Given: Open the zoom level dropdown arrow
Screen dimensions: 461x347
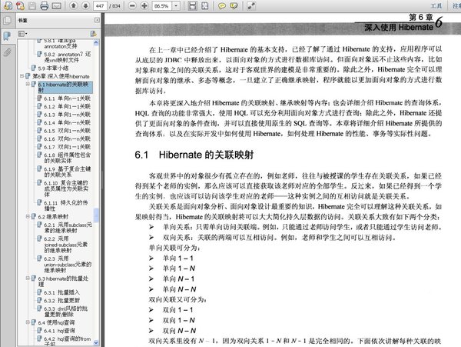Looking at the screenshot, I should pos(176,6).
